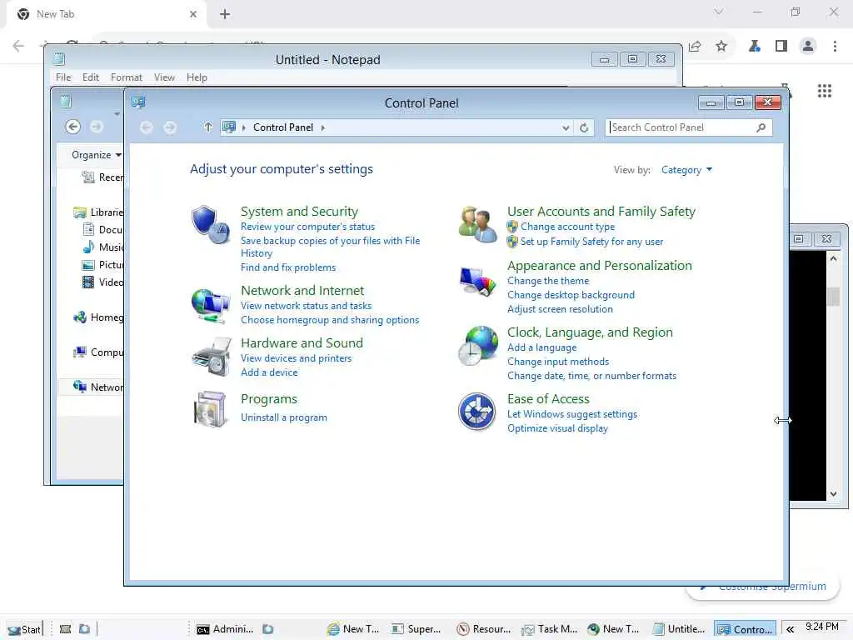Image resolution: width=853 pixels, height=640 pixels.
Task: Open the Ease of Access icon
Action: click(x=476, y=412)
